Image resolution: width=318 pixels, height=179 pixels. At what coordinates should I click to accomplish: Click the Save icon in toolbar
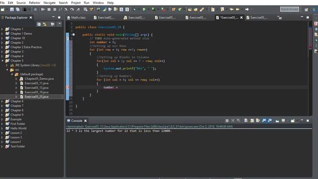click(x=12, y=9)
